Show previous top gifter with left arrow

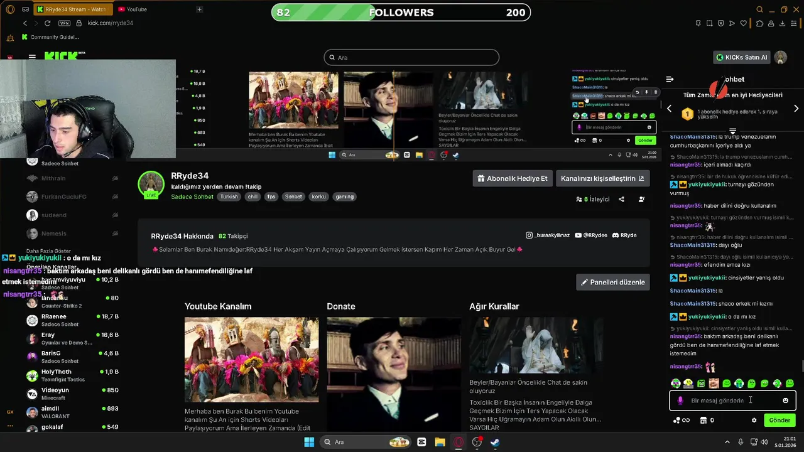(669, 109)
